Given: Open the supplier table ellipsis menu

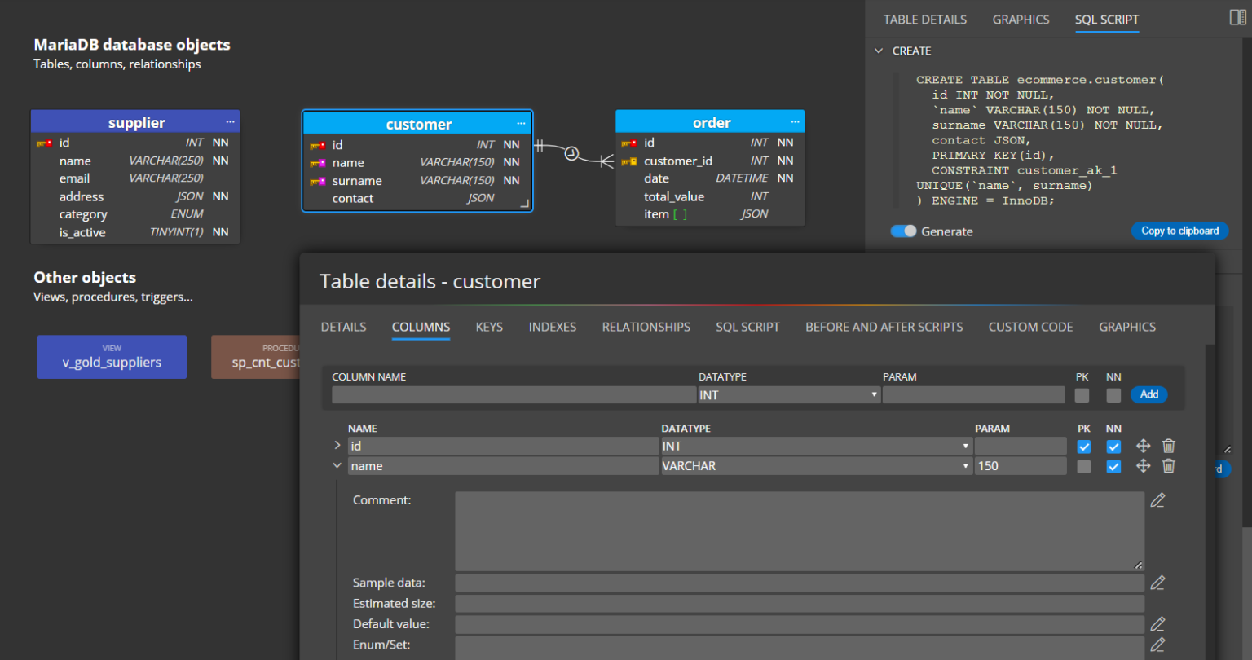Looking at the screenshot, I should pos(230,122).
